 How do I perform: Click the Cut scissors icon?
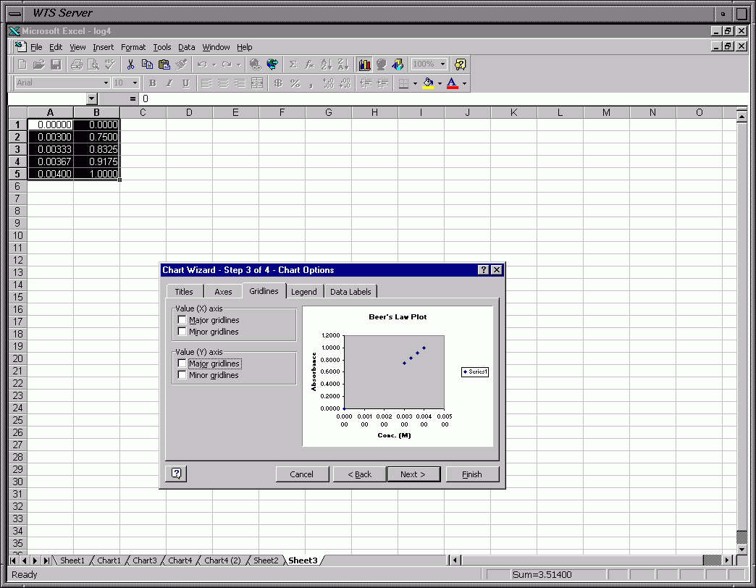click(x=130, y=64)
